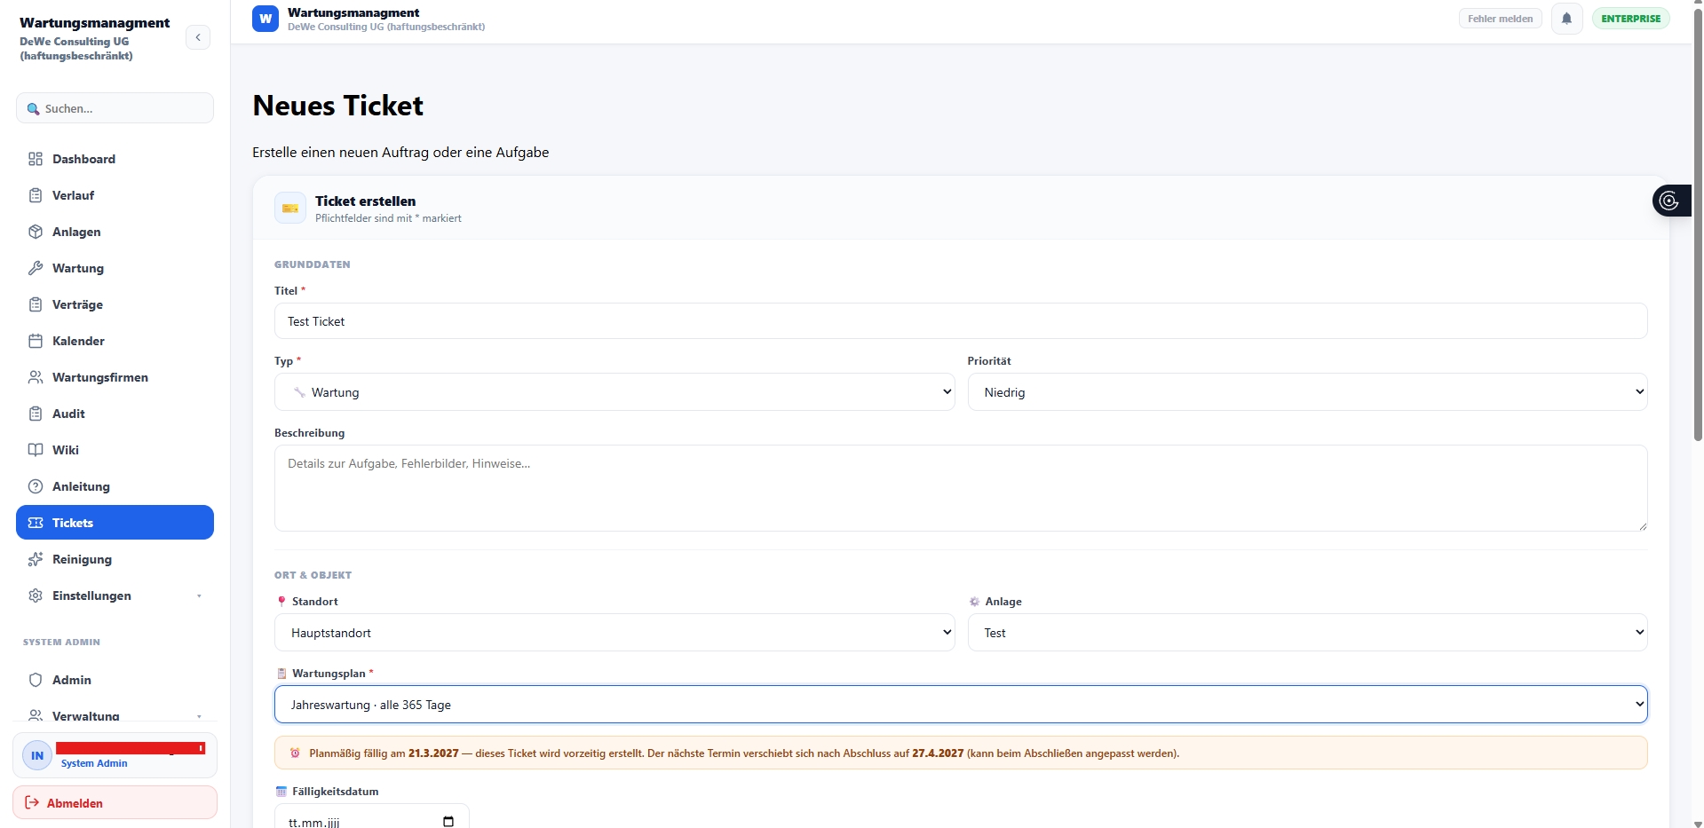This screenshot has height=828, width=1704.
Task: Open the Priorität dropdown showing Niedrig
Action: coord(1307,392)
